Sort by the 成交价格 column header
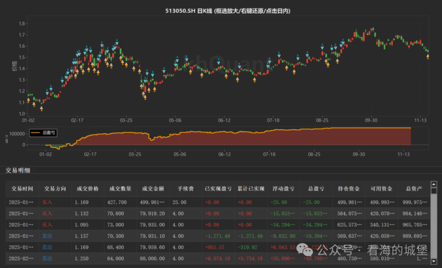Screen dimensions: 442x268 click(88, 189)
